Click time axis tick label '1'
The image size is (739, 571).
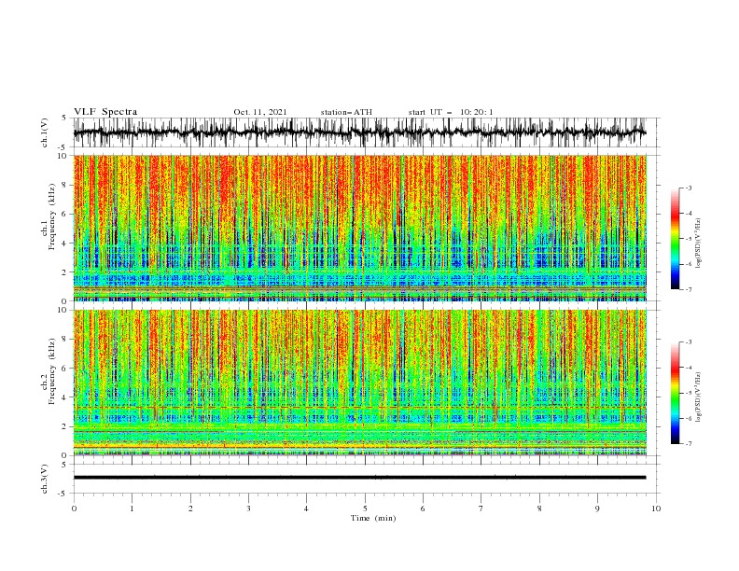(132, 508)
